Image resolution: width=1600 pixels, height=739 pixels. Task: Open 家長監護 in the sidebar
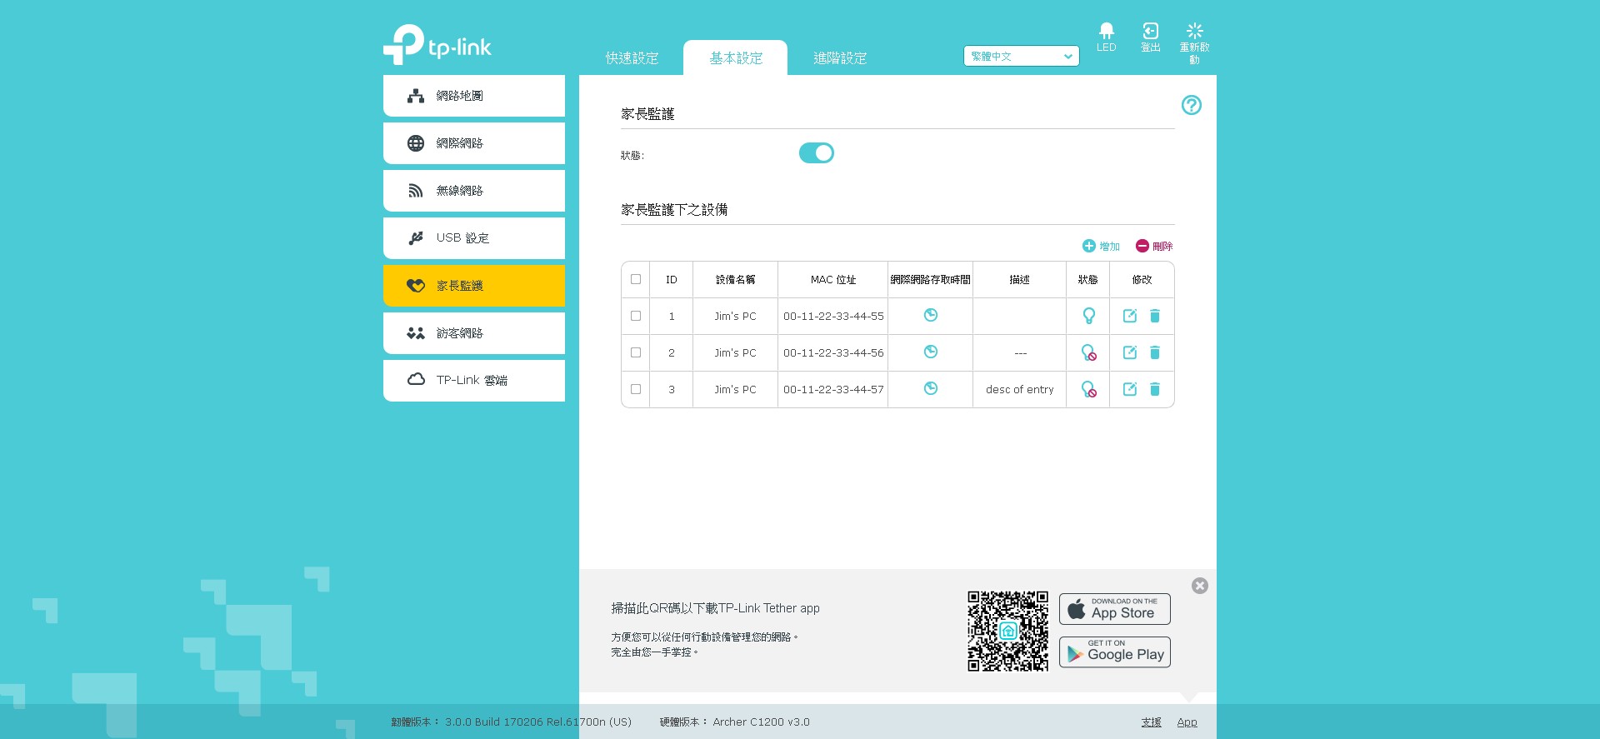pyautogui.click(x=474, y=286)
